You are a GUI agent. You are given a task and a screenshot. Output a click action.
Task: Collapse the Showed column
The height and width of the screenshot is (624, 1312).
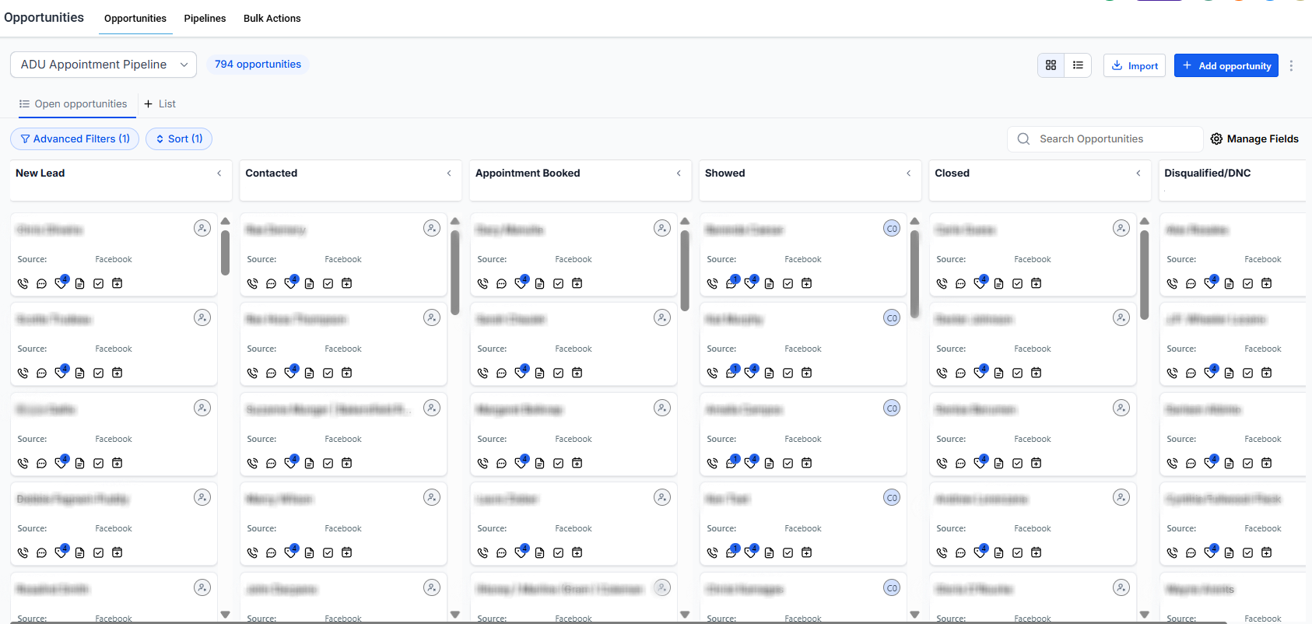(908, 174)
